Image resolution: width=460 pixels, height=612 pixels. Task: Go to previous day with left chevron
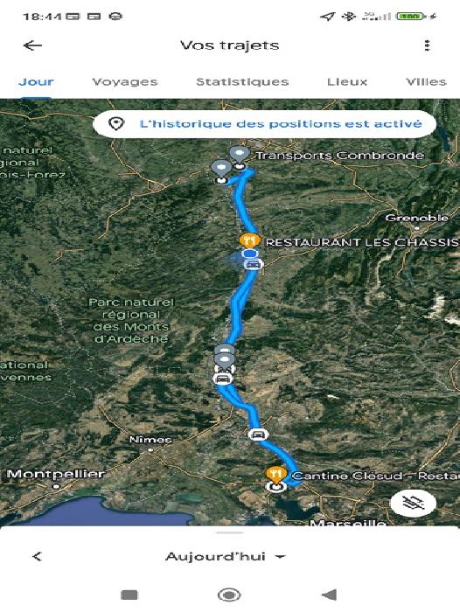(37, 556)
